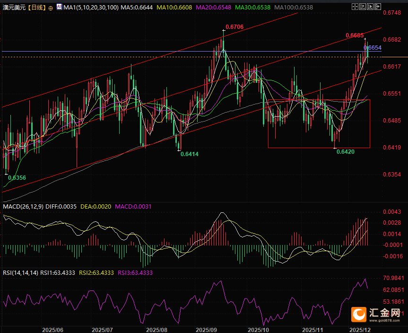Open the 日线 timeframe selector
Image resolution: width=408 pixels, height=333 pixels.
tap(37, 8)
